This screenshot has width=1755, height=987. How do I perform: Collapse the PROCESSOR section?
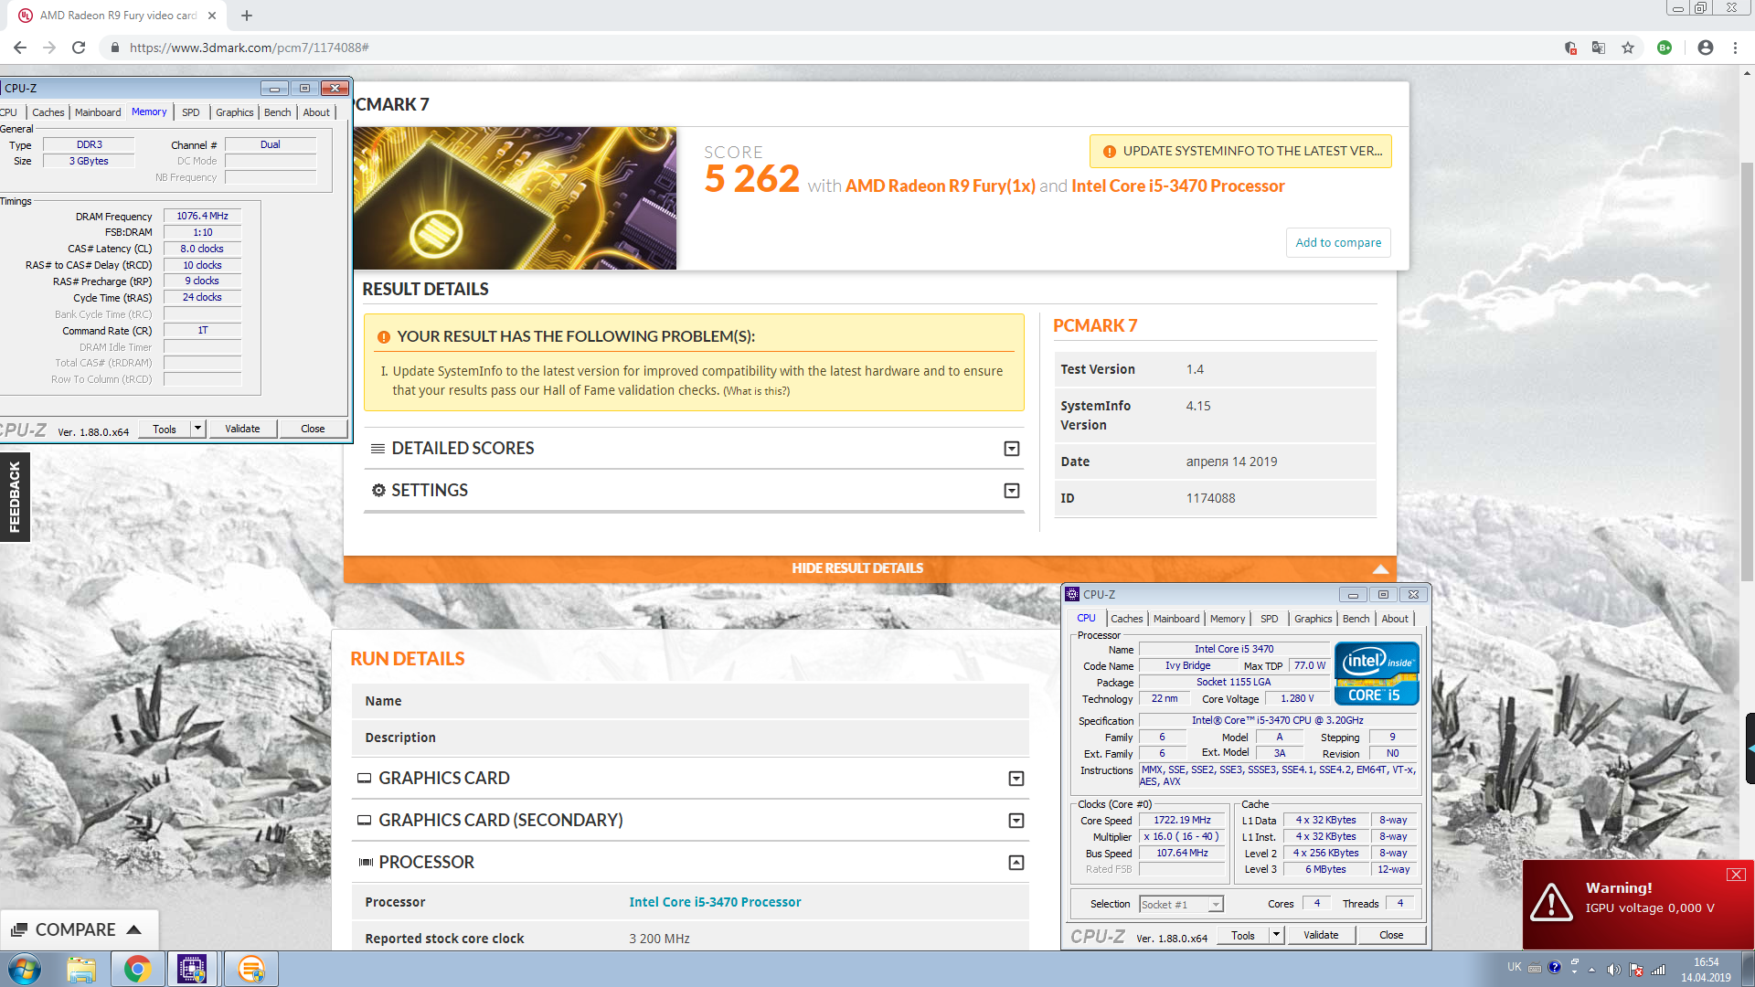pos(690,863)
